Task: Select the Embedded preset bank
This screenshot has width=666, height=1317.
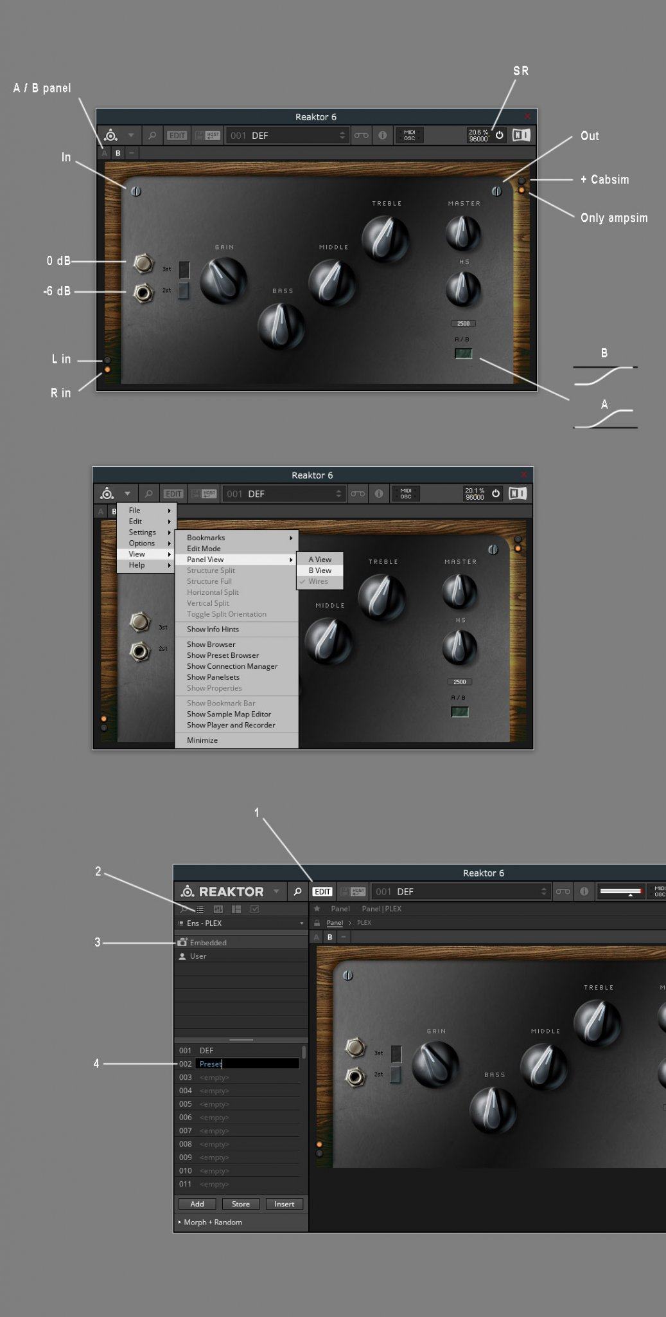Action: click(241, 943)
